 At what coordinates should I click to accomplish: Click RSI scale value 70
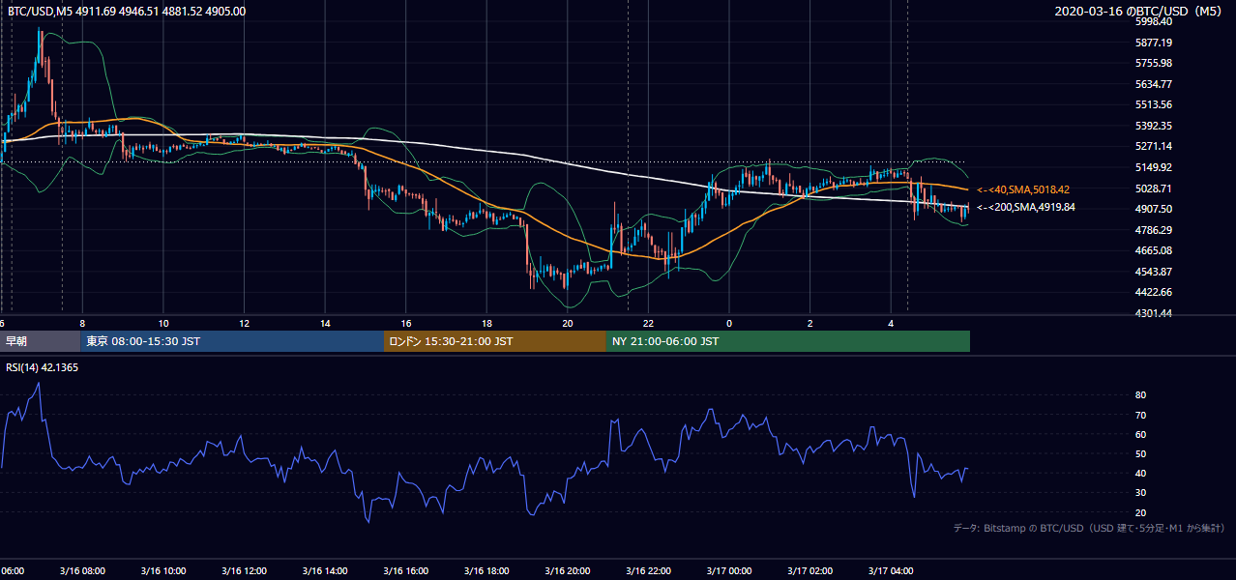coord(1140,415)
